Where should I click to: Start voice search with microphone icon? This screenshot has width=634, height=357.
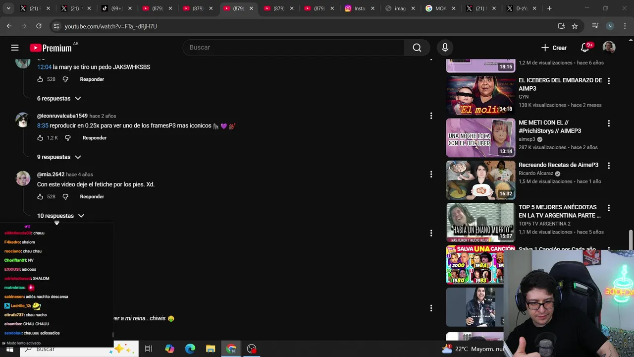point(445,48)
